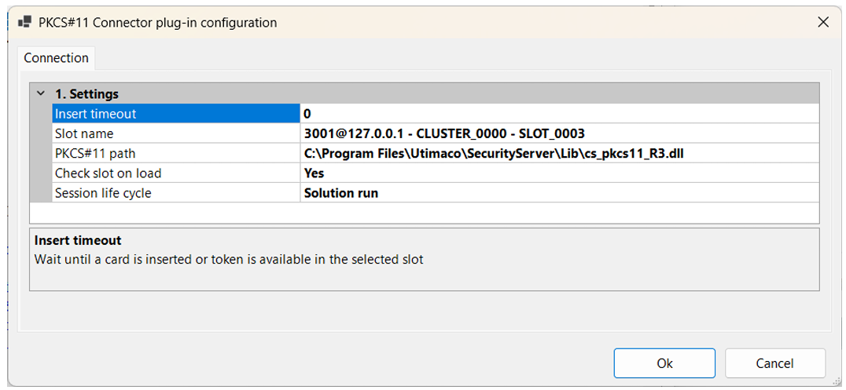846x390 pixels.
Task: Click the PKCS#11 Connector window app icon
Action: [25, 23]
